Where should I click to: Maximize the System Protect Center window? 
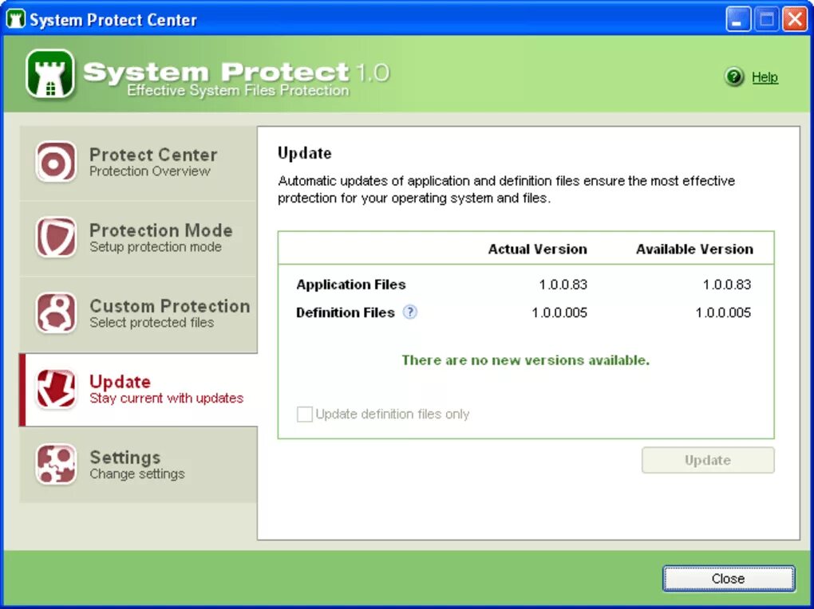767,20
